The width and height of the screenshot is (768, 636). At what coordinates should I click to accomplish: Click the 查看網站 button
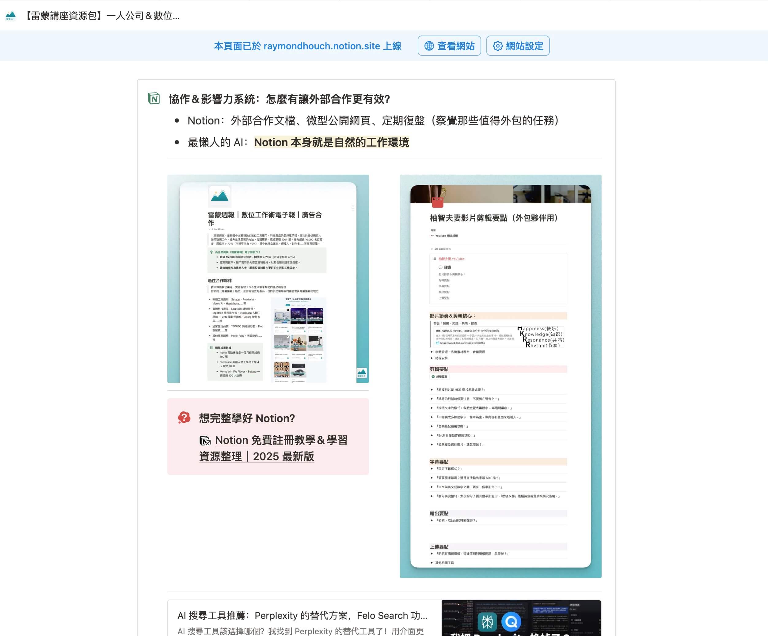(x=449, y=46)
